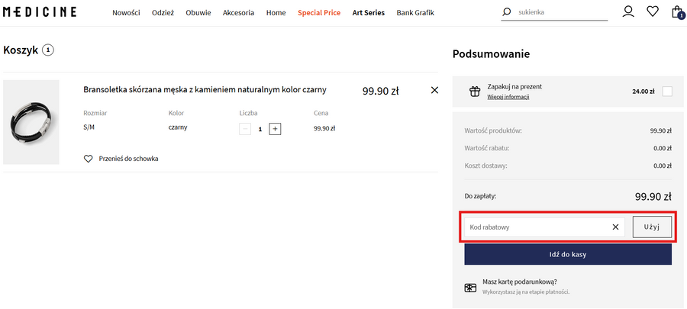Click the Kod rabatowy input field

(x=534, y=227)
